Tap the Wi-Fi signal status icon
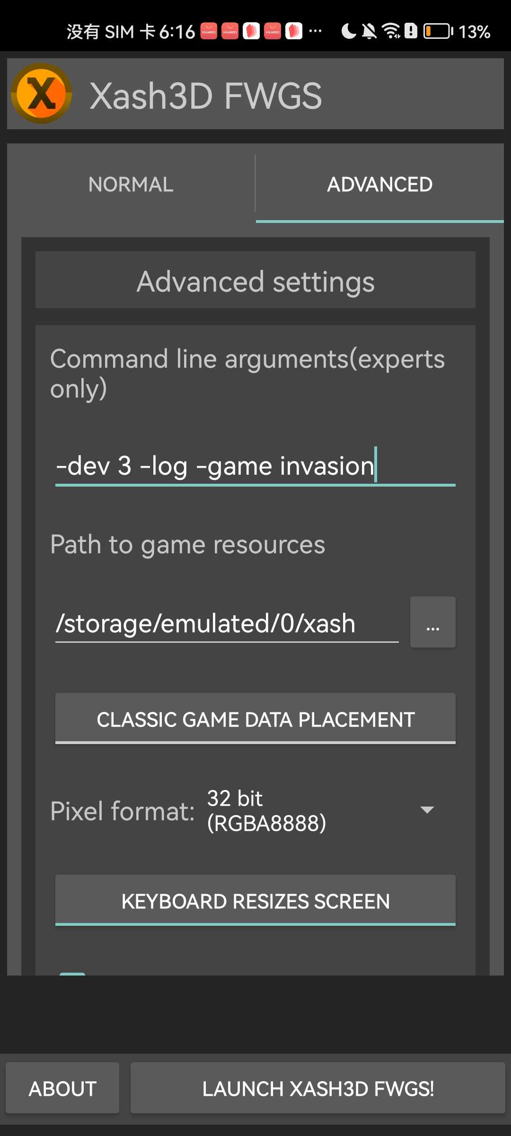Image resolution: width=511 pixels, height=1136 pixels. pos(391,31)
